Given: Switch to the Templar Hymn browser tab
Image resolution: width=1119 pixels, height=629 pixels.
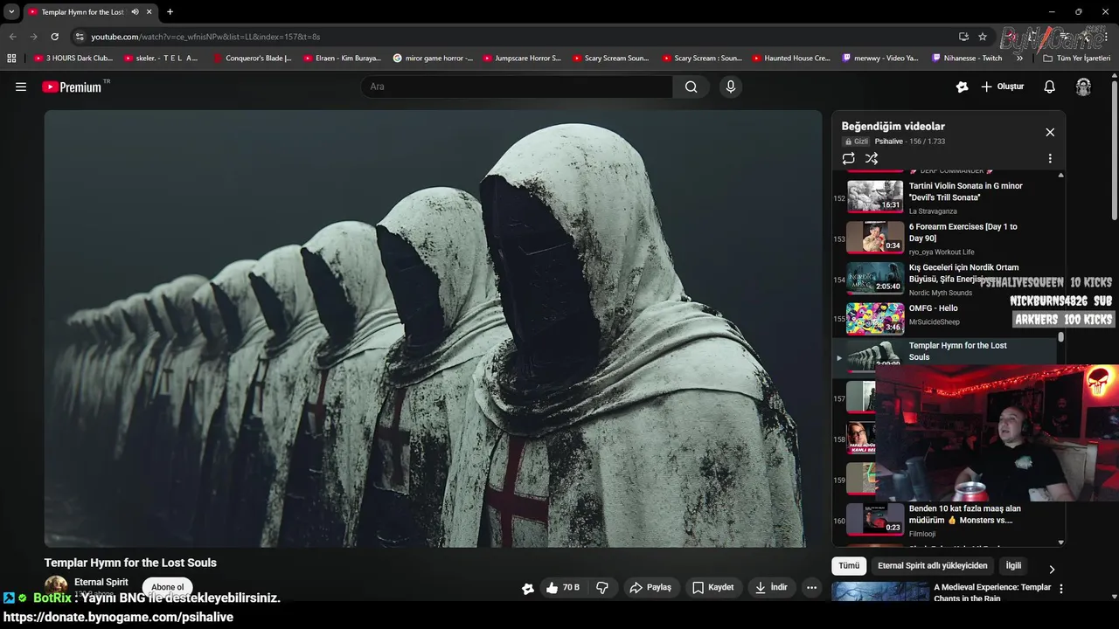Looking at the screenshot, I should point(82,12).
